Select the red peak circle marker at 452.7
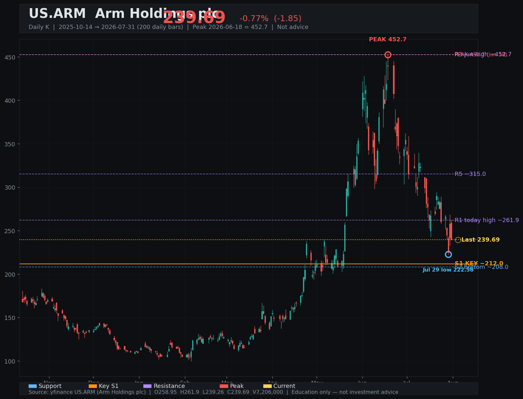 pos(388,55)
